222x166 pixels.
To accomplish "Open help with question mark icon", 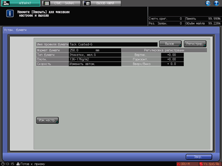I will pos(216,3).
